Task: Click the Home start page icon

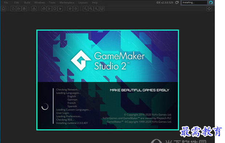Action: (4, 9)
